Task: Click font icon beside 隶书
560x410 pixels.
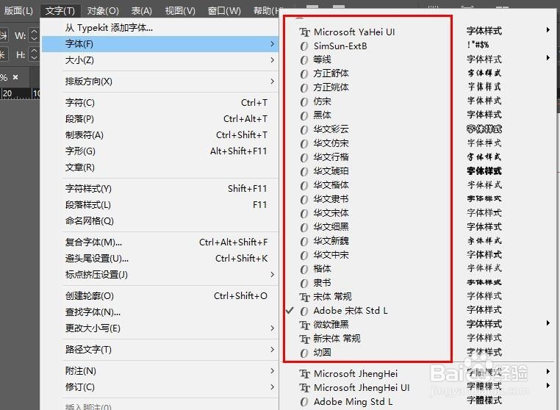Action: pos(304,283)
